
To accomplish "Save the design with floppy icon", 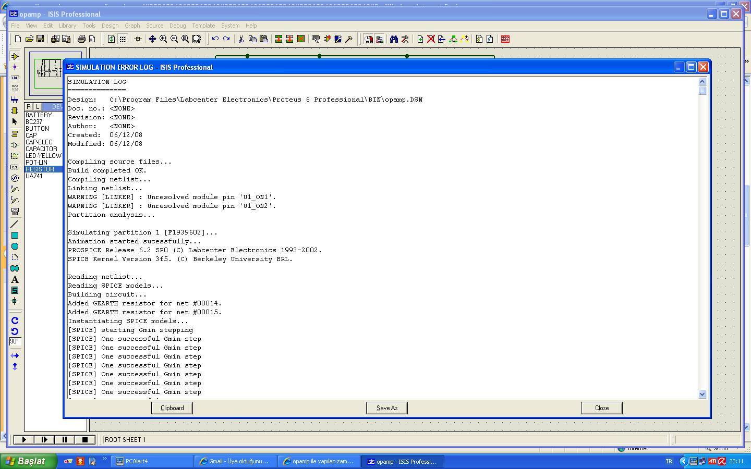I will click(x=40, y=39).
